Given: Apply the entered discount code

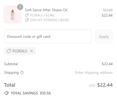Looking at the screenshot, I should [x=104, y=36].
